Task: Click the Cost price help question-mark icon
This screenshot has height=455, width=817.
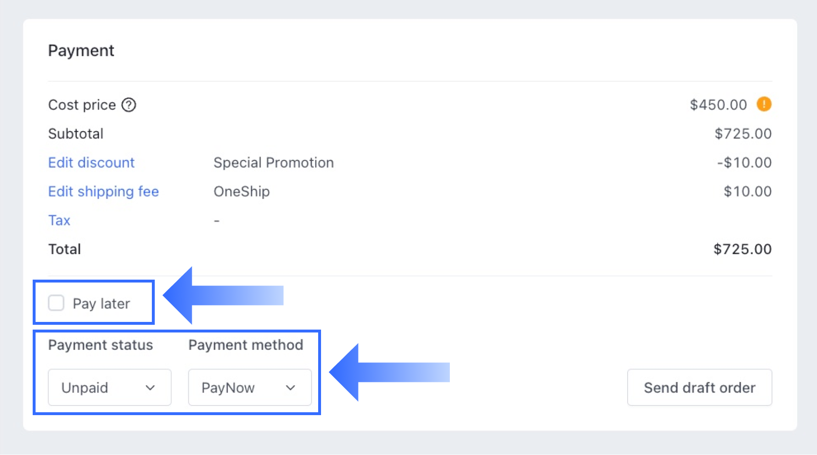Action: click(129, 105)
